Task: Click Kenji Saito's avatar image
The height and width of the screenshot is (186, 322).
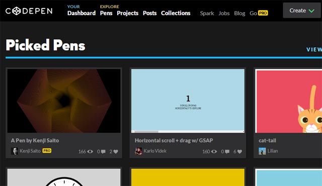Action: pyautogui.click(x=15, y=151)
